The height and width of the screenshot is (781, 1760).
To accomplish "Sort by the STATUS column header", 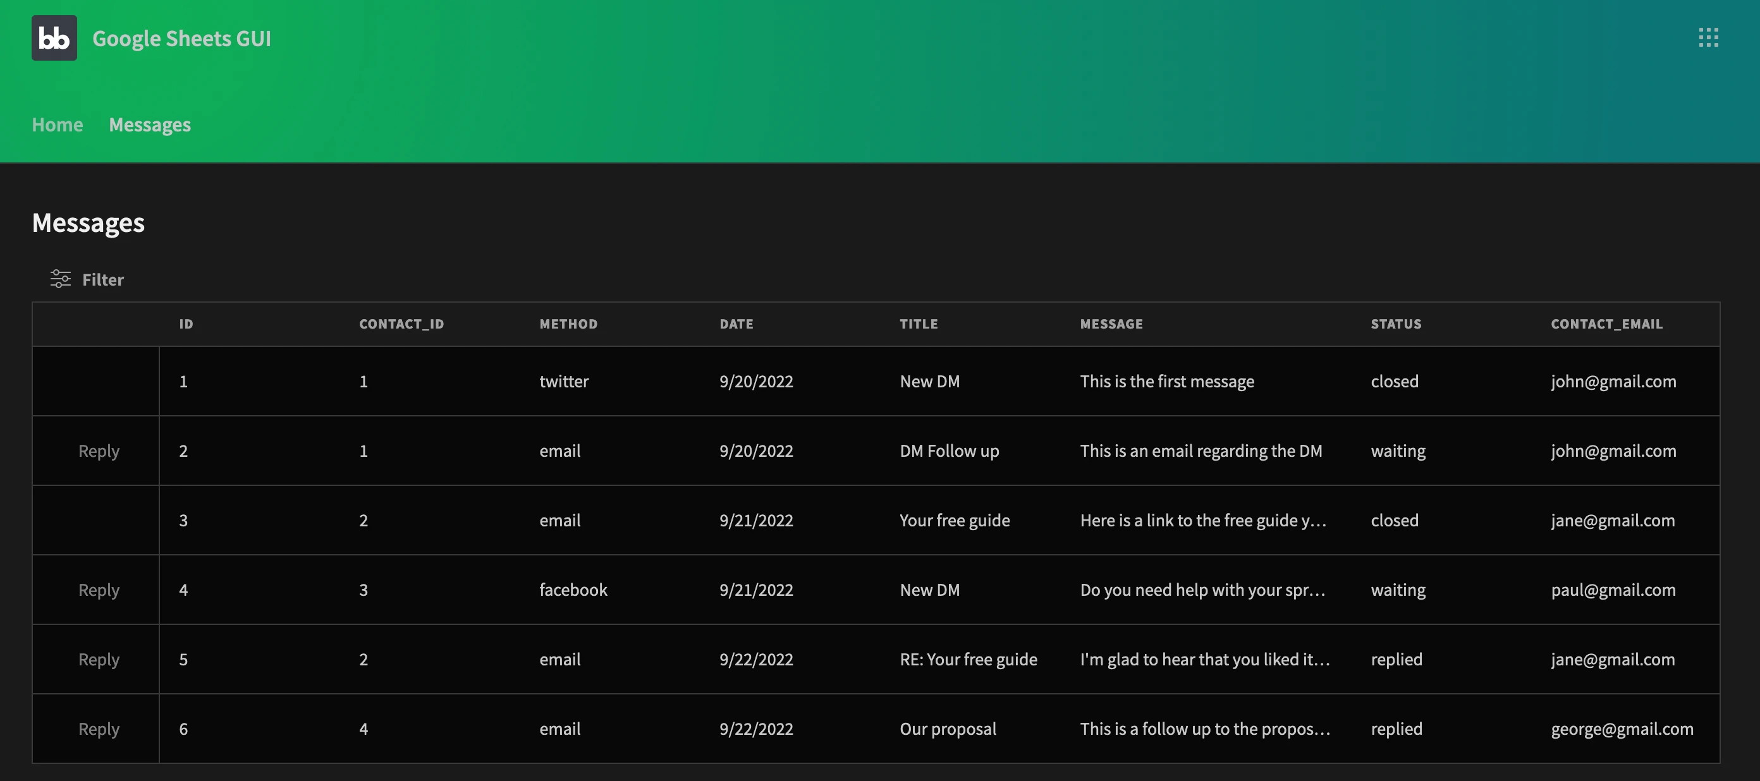I will [x=1396, y=324].
